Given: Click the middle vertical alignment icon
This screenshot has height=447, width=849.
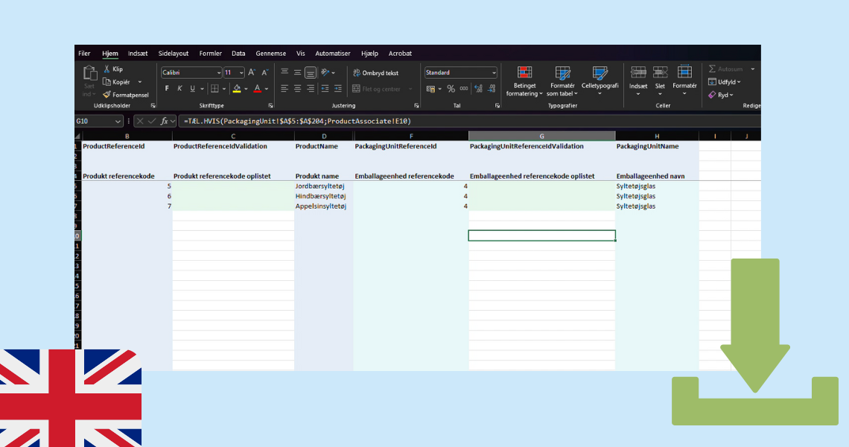Looking at the screenshot, I should pos(297,72).
